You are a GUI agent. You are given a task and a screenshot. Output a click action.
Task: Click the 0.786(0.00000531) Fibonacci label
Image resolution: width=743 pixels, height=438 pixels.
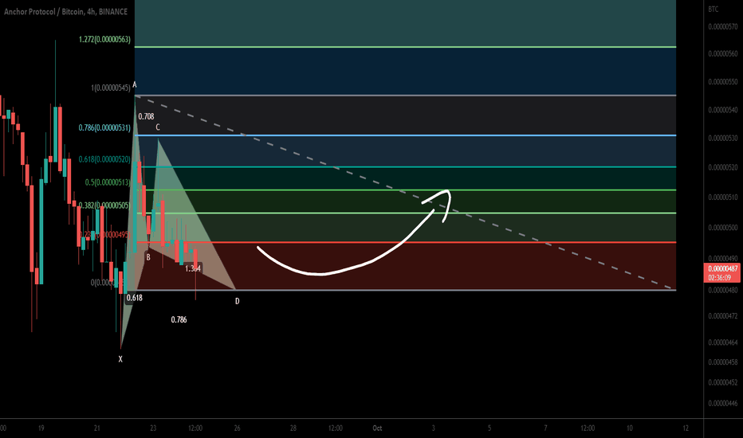click(x=104, y=127)
